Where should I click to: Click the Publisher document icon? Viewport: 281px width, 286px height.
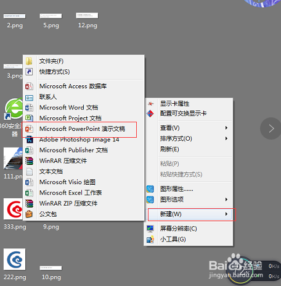coord(29,150)
